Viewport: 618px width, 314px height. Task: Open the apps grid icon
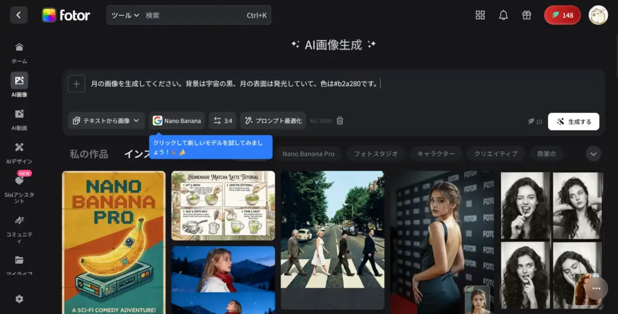[480, 15]
